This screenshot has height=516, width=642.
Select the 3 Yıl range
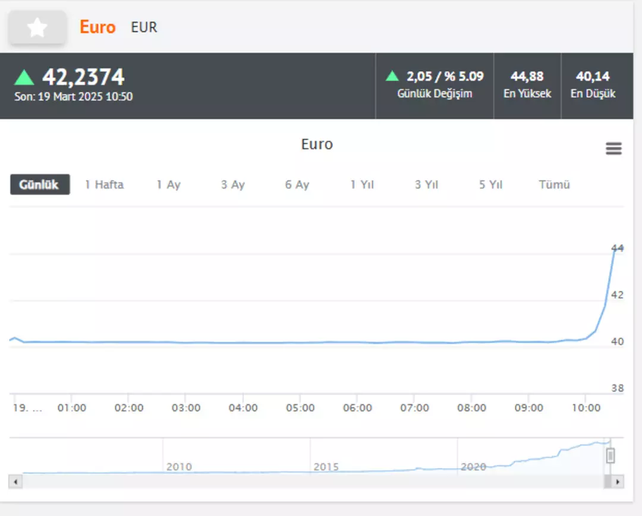(x=426, y=185)
